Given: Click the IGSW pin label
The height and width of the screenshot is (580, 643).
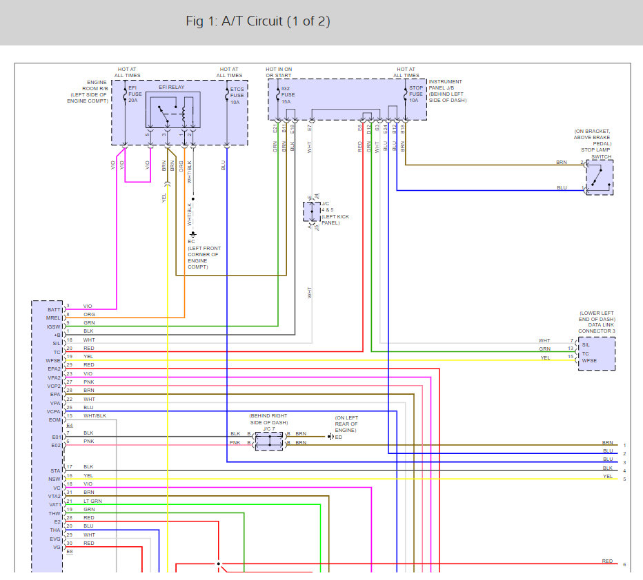Looking at the screenshot, I should [53, 327].
